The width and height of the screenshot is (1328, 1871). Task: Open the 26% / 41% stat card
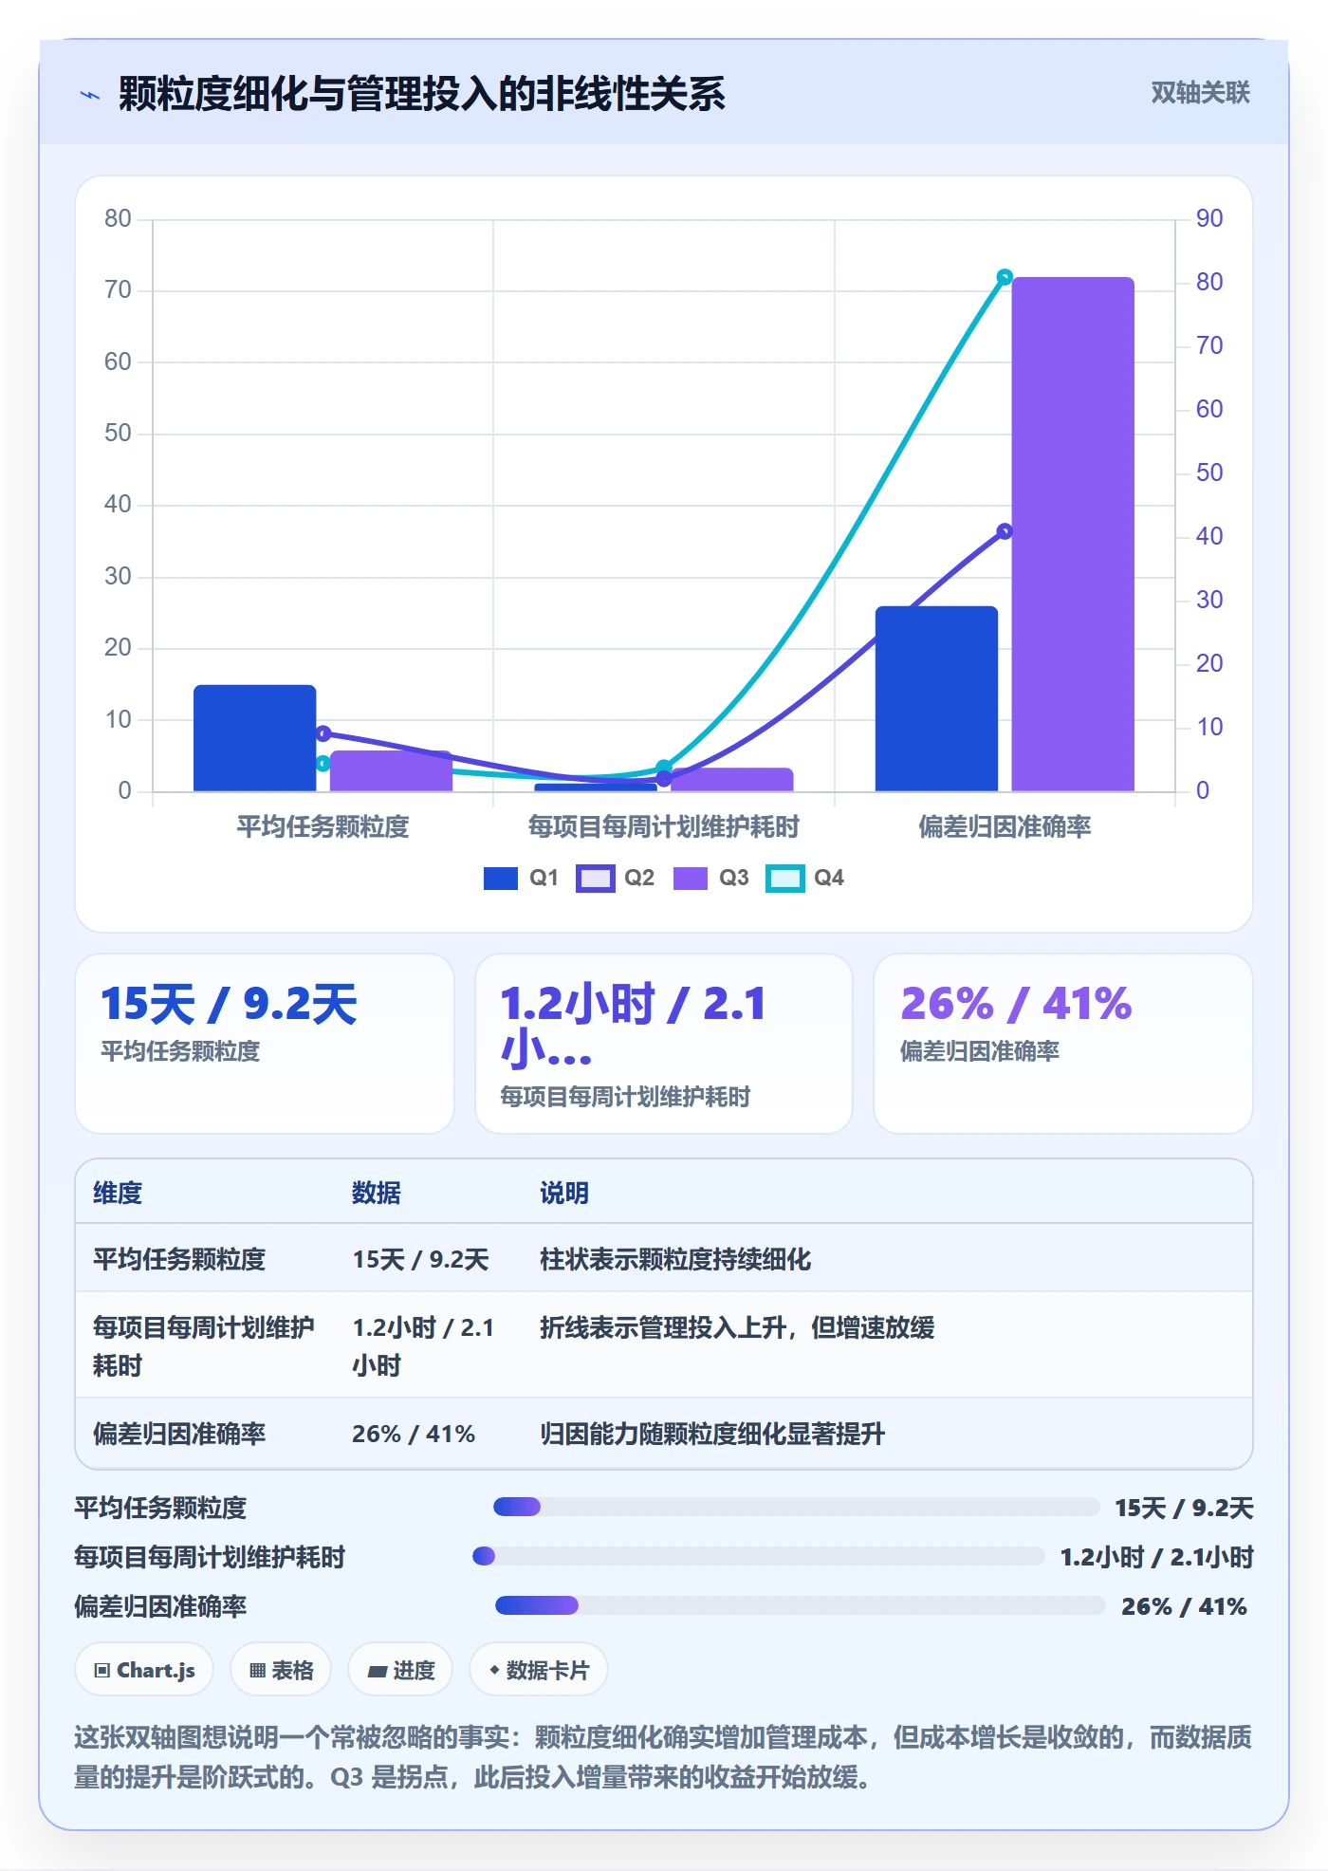point(1063,1044)
